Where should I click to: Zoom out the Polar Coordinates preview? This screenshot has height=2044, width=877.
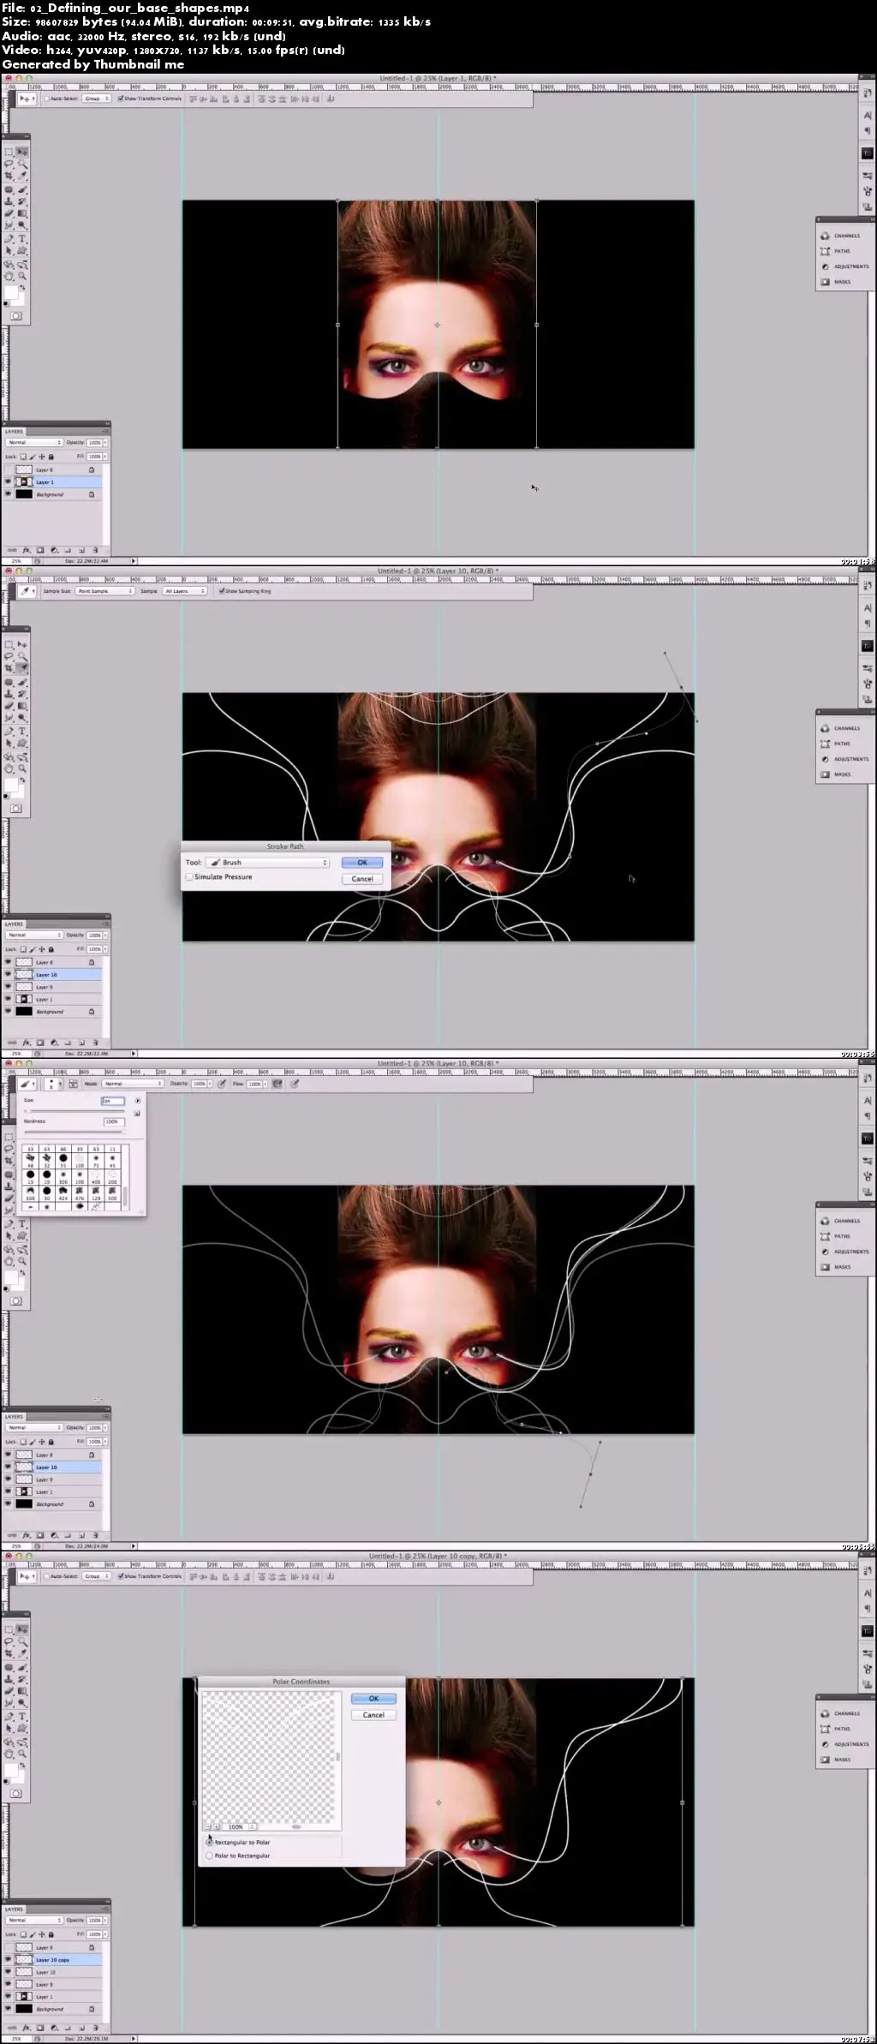pyautogui.click(x=210, y=1826)
